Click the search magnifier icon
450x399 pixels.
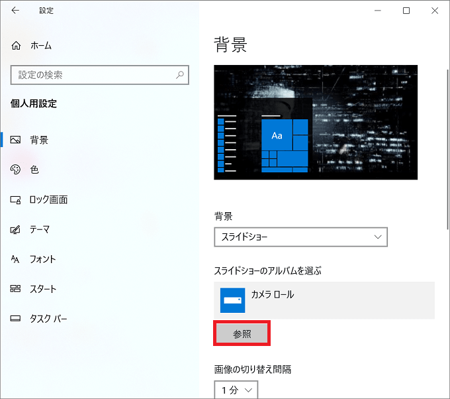click(180, 75)
